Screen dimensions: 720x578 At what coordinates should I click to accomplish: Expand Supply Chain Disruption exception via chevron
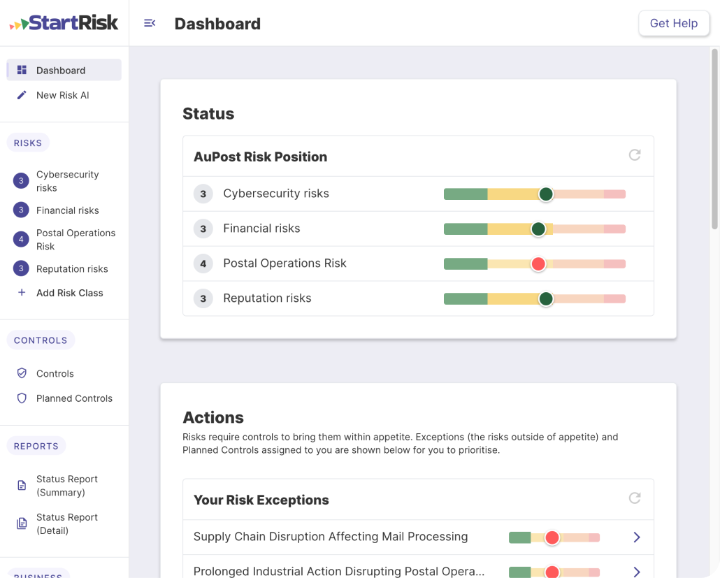click(x=637, y=537)
